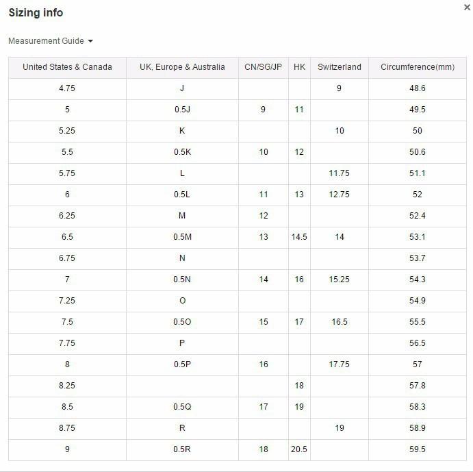This screenshot has height=472, width=473.
Task: Click the HK size 14.5 cell
Action: click(299, 237)
